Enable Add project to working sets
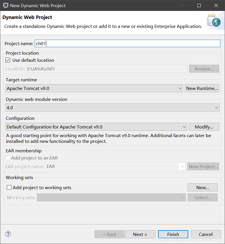 [9, 187]
